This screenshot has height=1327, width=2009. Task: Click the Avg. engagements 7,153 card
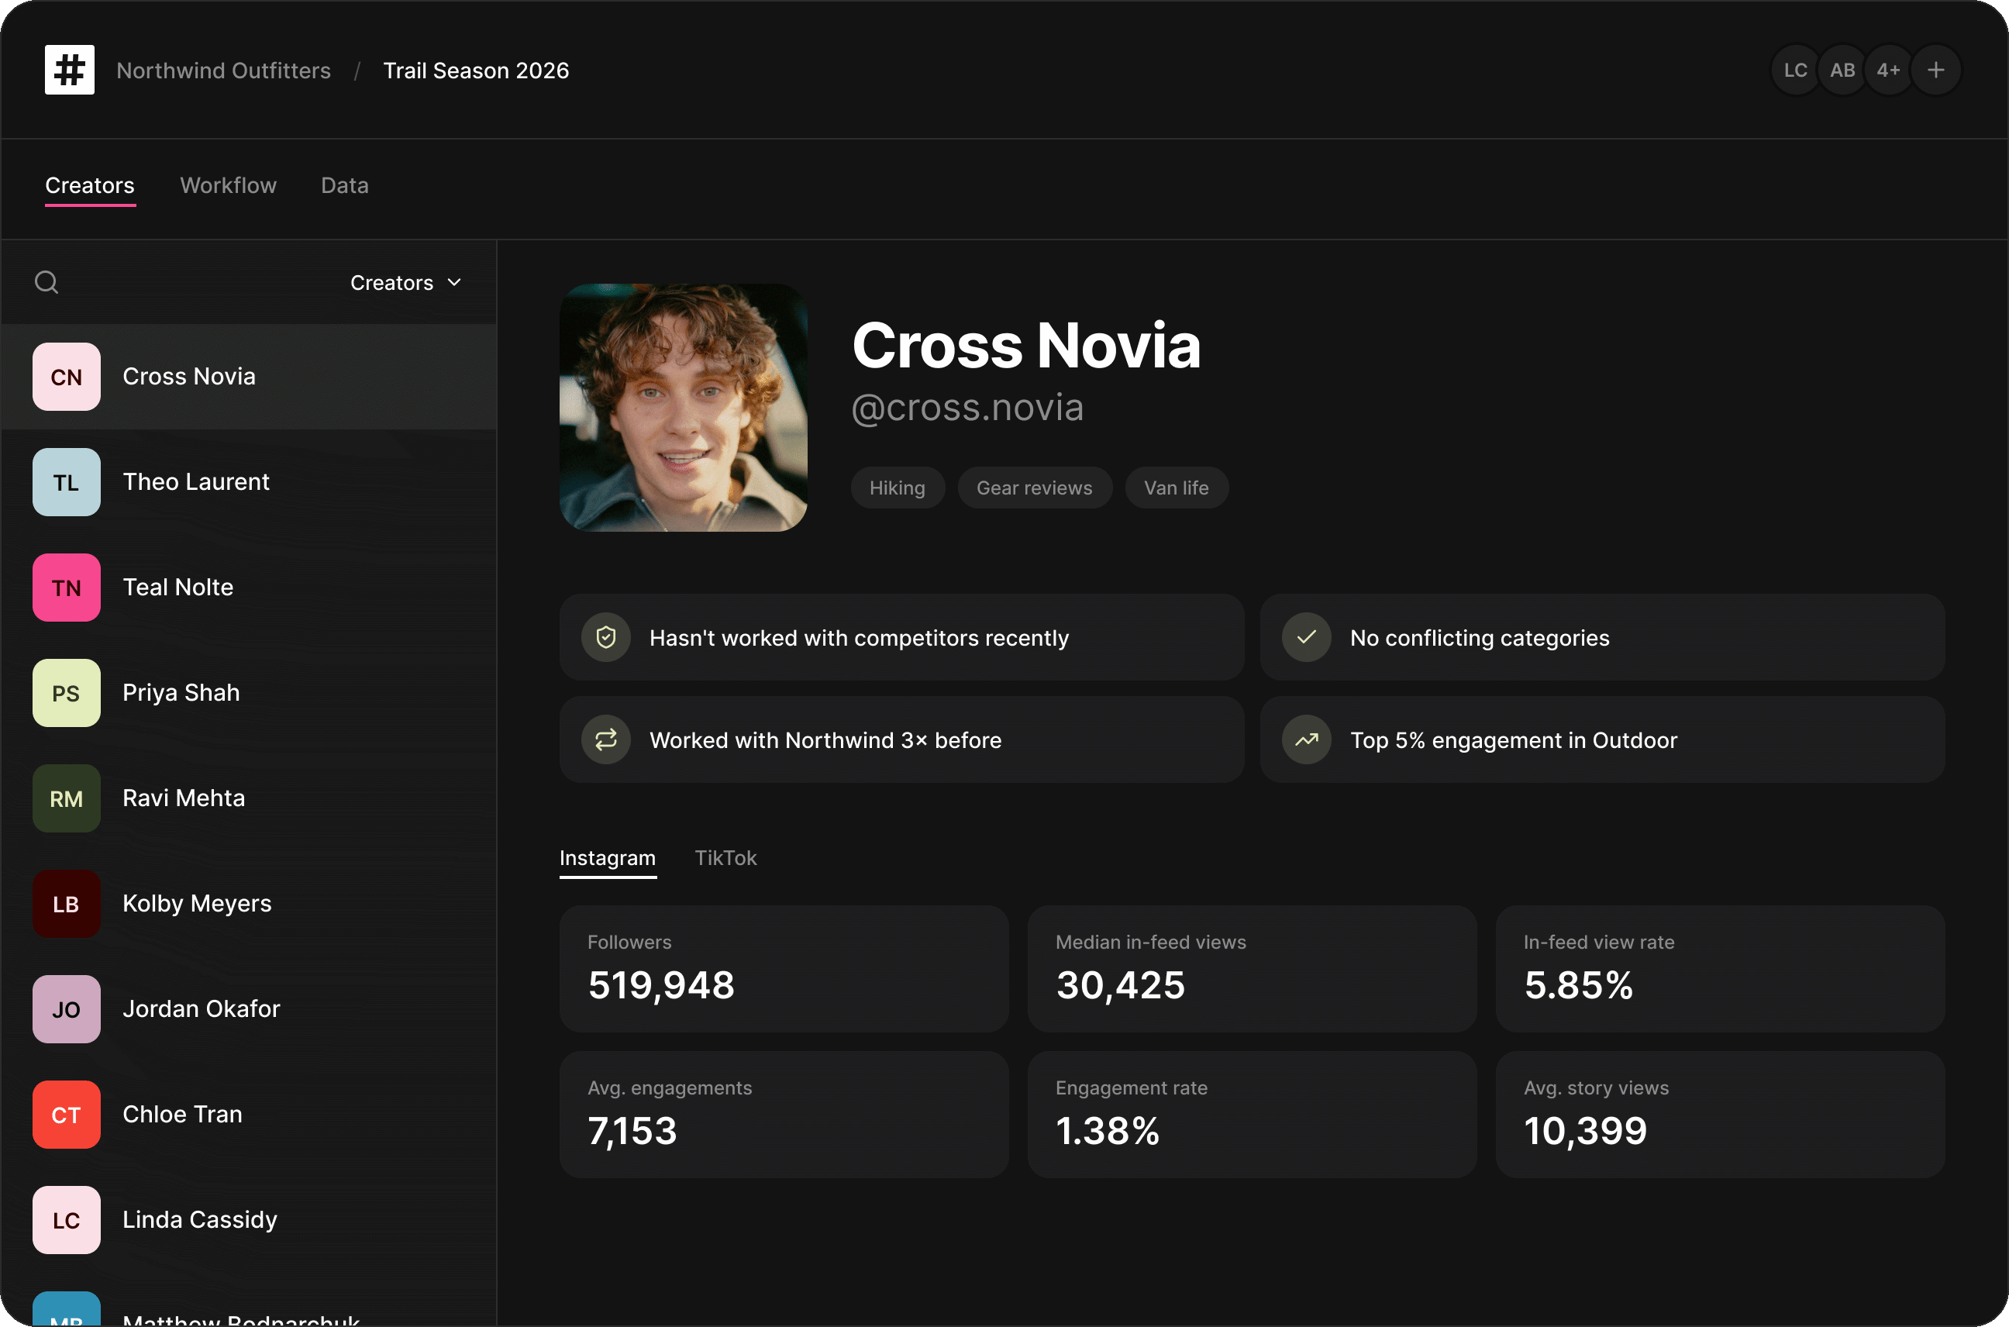click(784, 1114)
